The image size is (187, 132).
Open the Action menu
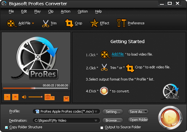[x=65, y=12]
